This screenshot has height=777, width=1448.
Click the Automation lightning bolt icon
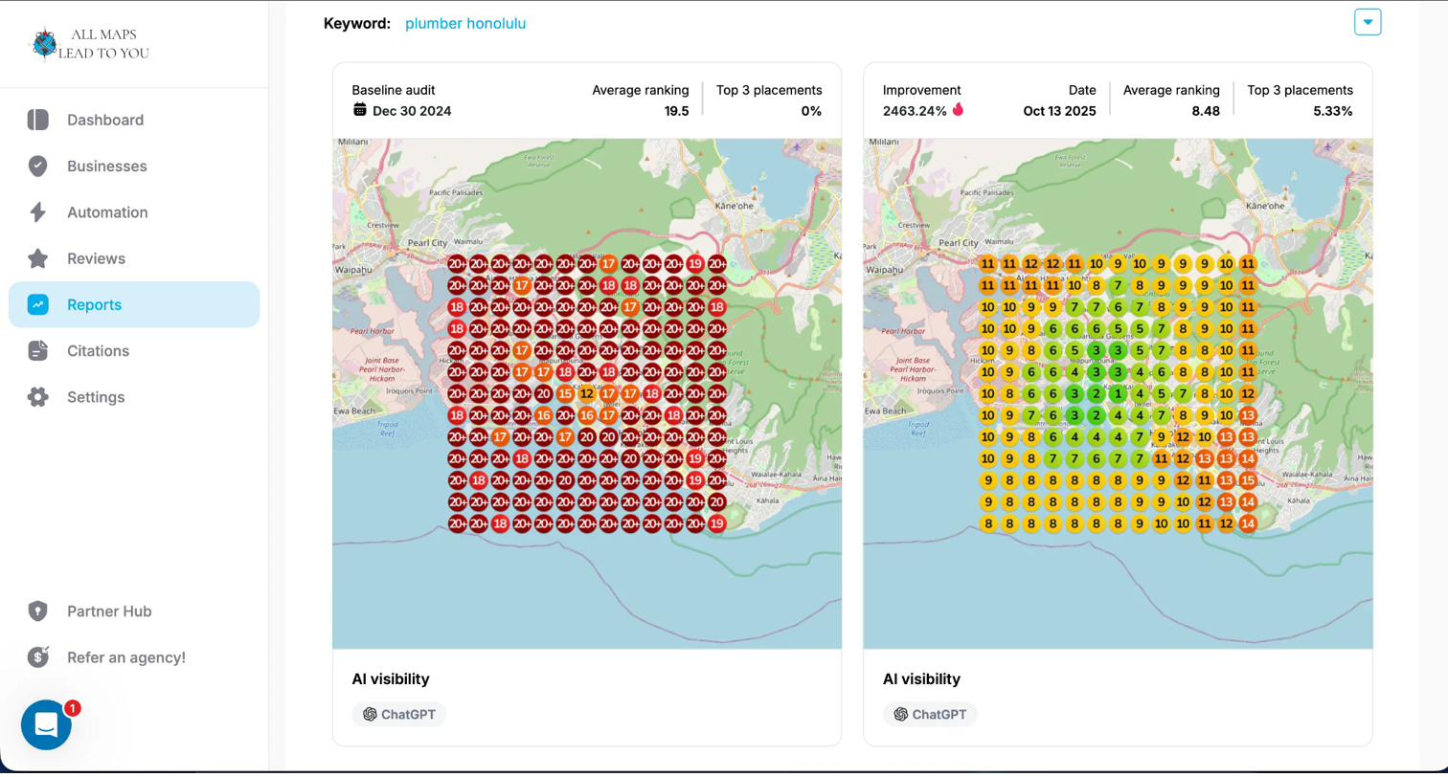pos(37,212)
